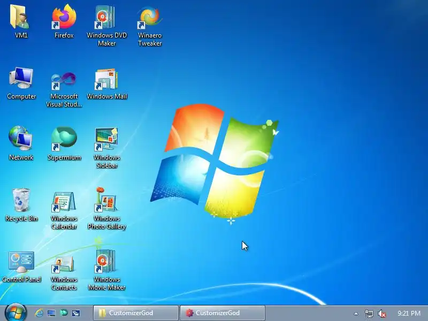Viewport: 428px width, 321px height.
Task: Switch to CustomizerGod app taskbar button
Action: coord(223,313)
